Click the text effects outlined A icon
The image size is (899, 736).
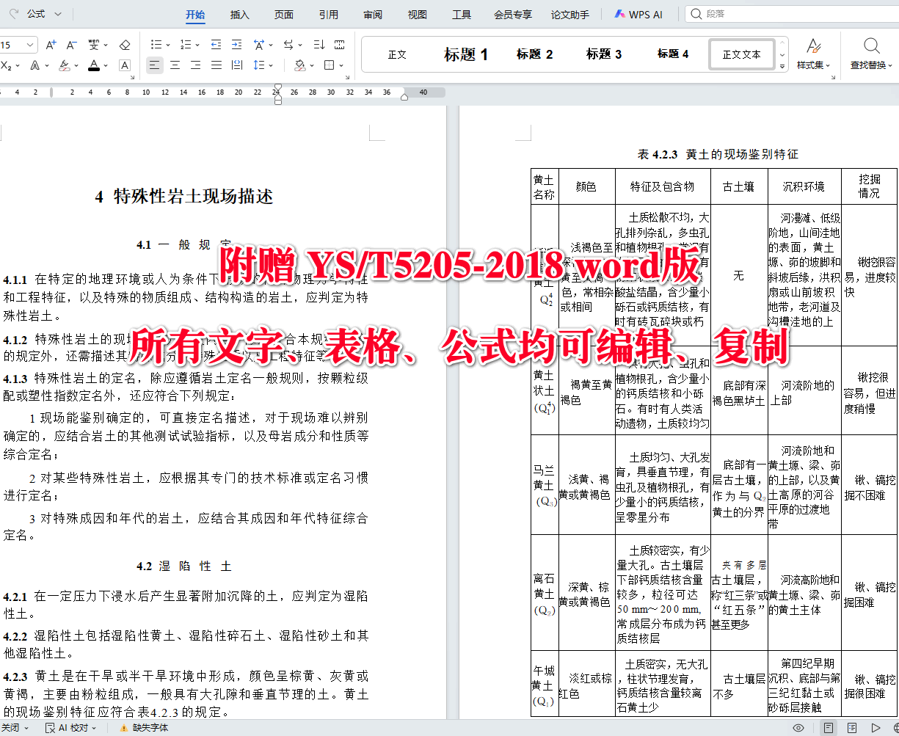(34, 65)
